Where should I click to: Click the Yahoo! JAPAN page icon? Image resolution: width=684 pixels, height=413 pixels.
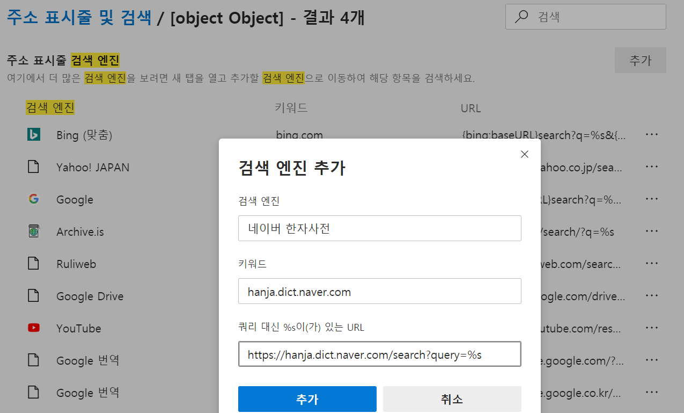coord(34,167)
